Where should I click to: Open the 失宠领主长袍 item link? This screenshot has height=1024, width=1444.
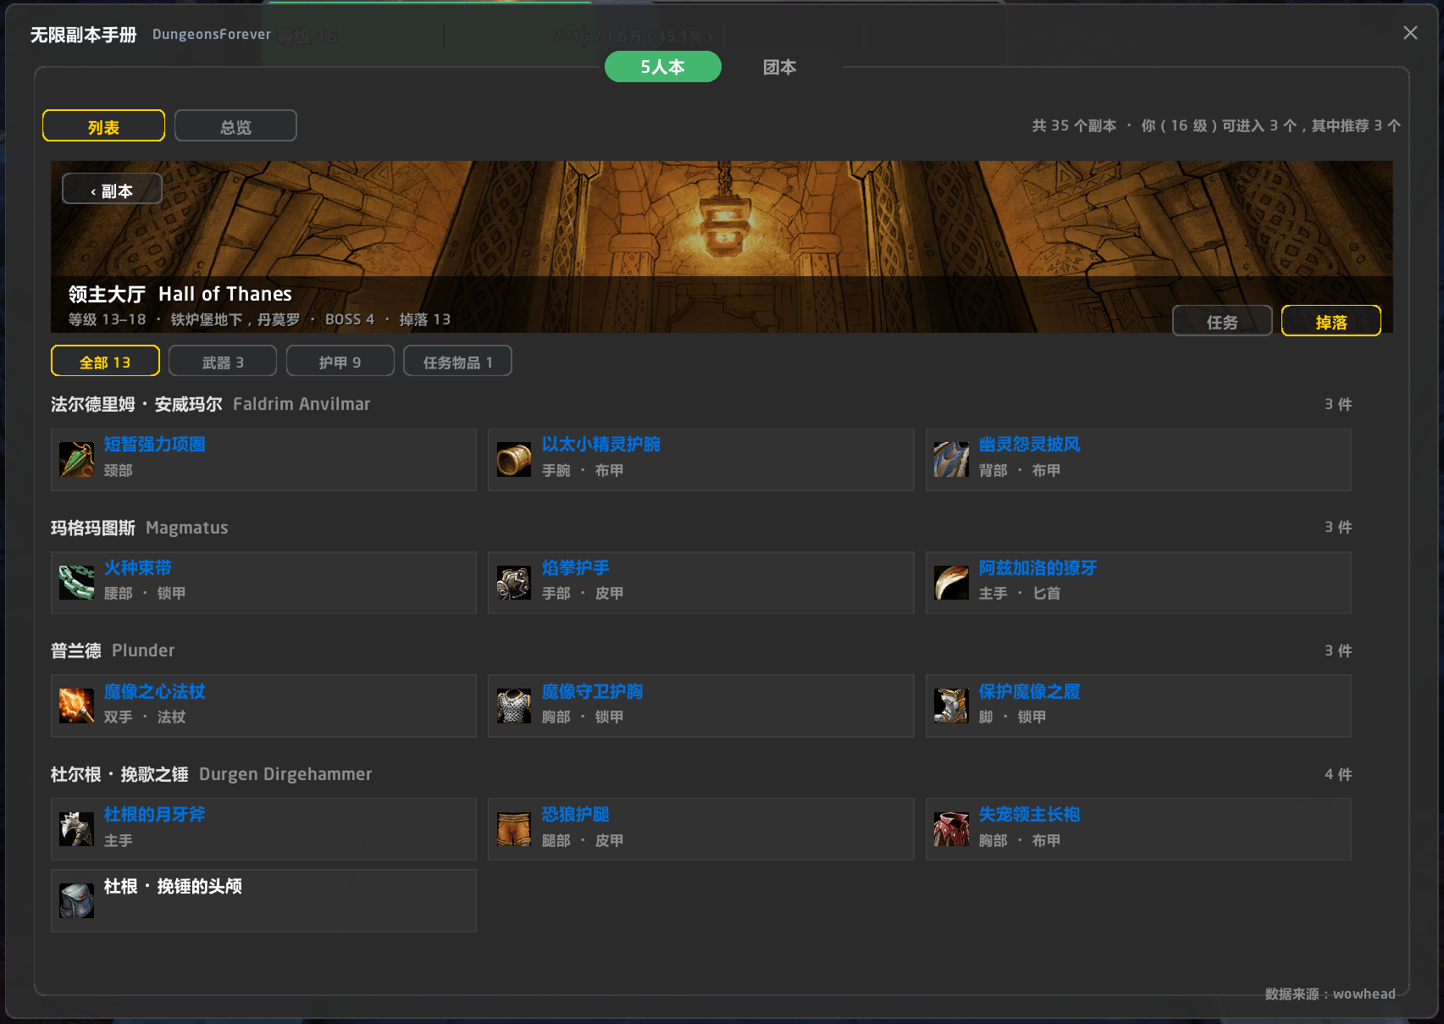pos(1030,815)
